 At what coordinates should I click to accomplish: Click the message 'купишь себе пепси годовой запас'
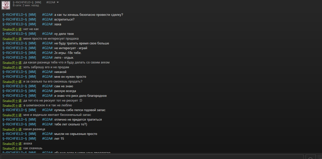pyautogui.click(x=80, y=110)
